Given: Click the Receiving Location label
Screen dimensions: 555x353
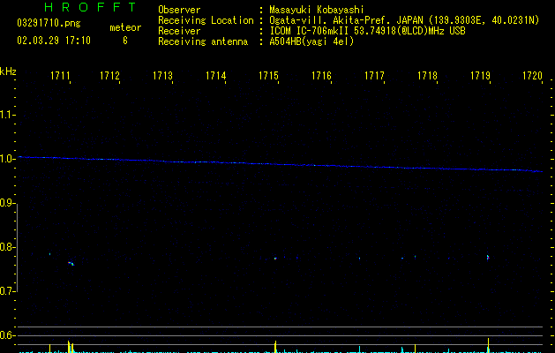Looking at the screenshot, I should click(x=206, y=20).
